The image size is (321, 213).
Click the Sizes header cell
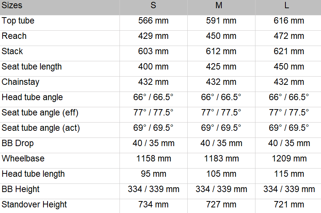coord(12,6)
